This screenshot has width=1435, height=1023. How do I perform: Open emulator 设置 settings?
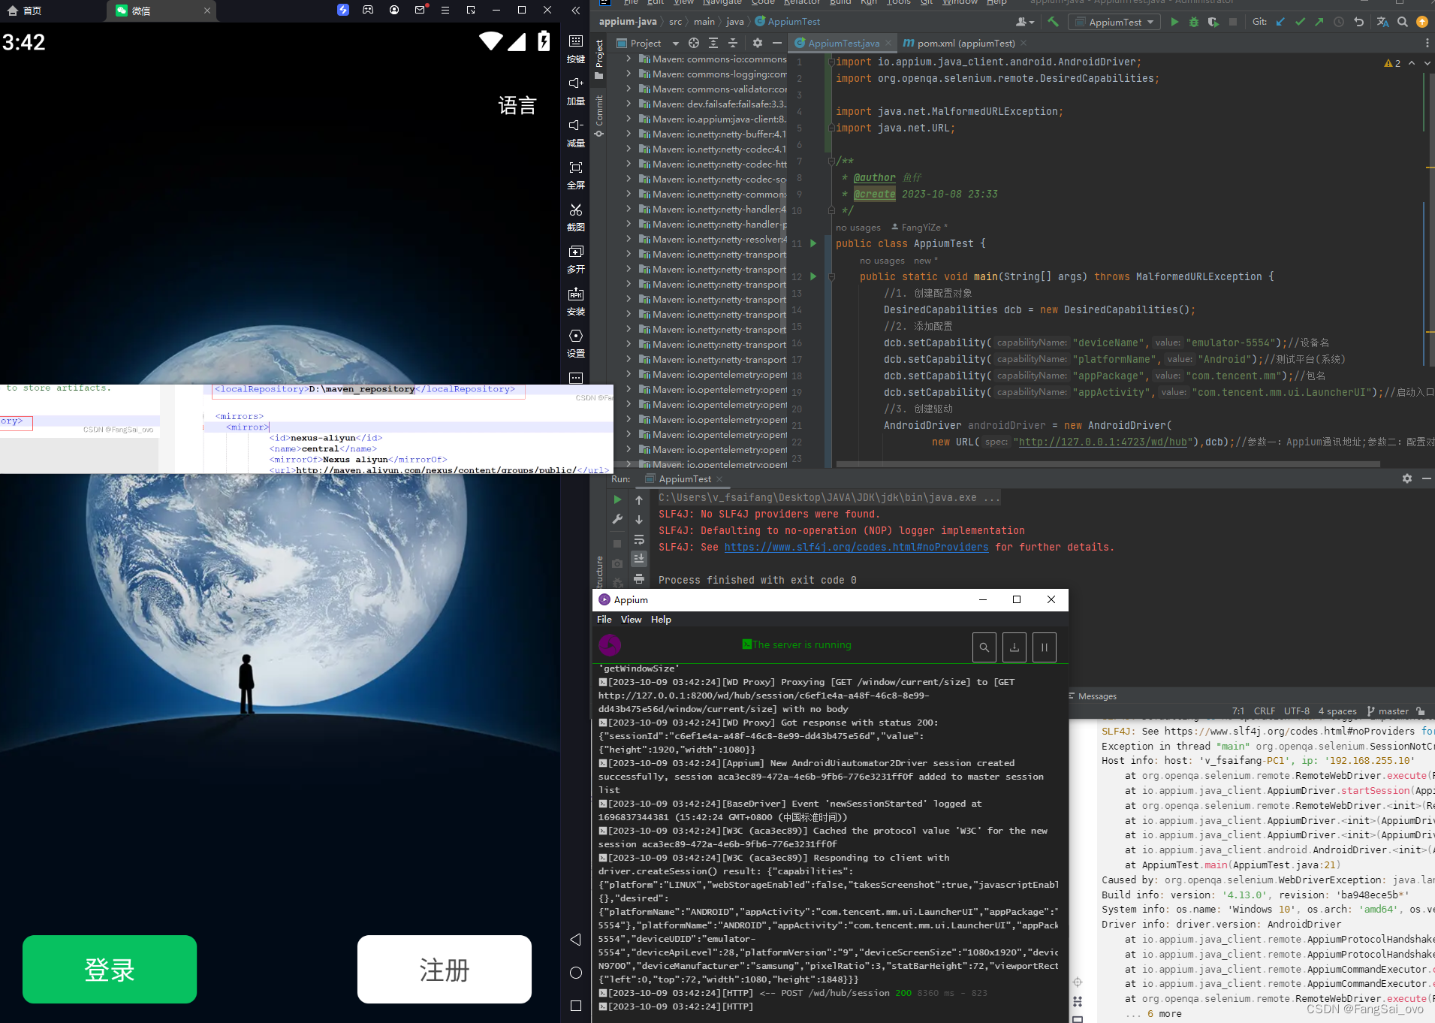(576, 343)
